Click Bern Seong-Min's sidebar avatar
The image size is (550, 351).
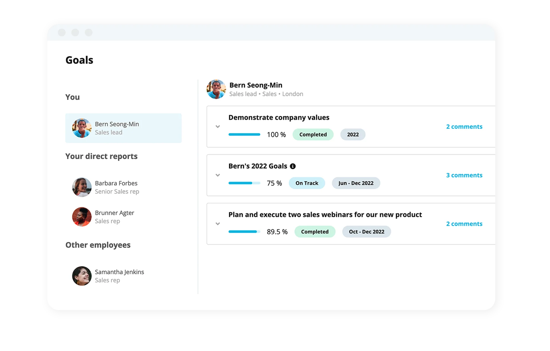[x=82, y=128]
